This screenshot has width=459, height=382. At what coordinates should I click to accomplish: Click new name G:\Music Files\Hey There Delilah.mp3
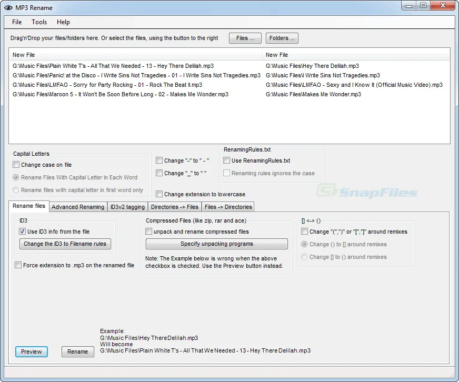(x=312, y=66)
